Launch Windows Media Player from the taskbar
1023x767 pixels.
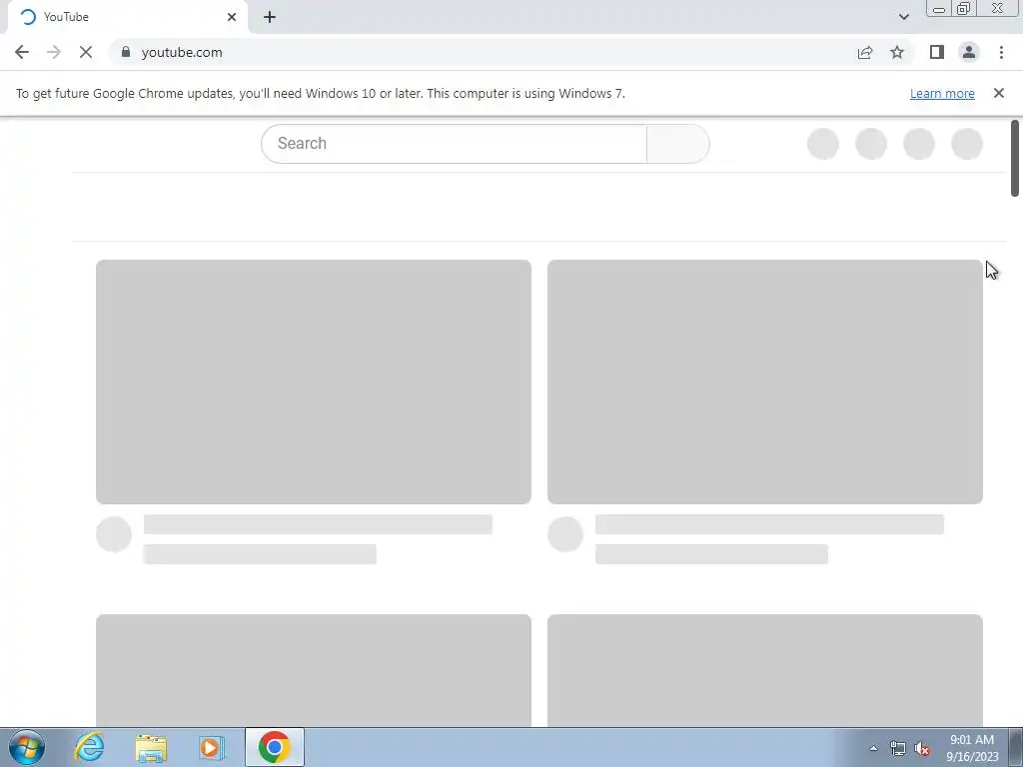[212, 747]
